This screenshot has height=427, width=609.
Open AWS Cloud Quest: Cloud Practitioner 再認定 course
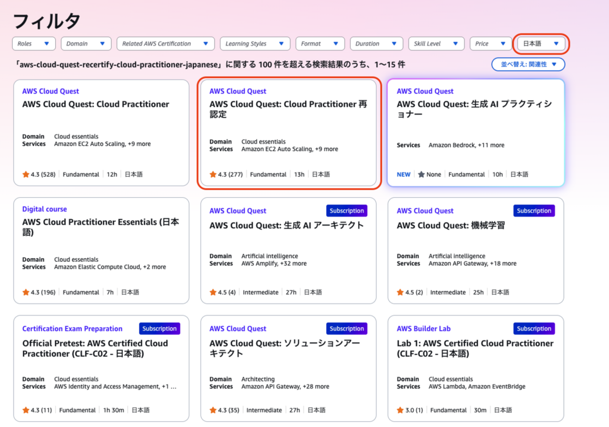(x=289, y=109)
